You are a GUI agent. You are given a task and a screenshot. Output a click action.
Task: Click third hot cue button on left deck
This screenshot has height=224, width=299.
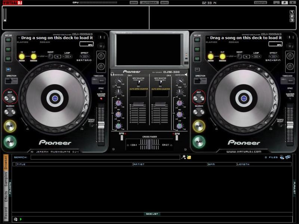pos(8,59)
